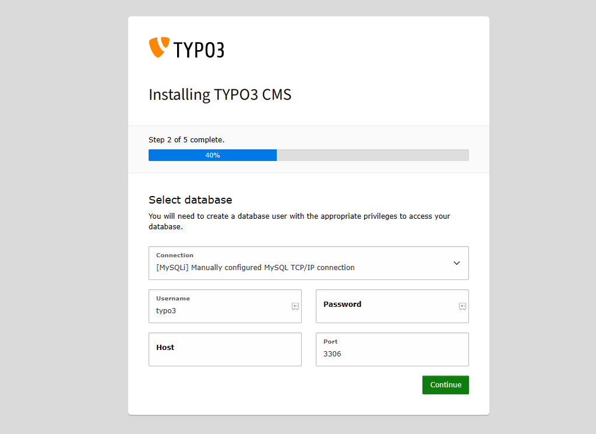Click the chevron on the Connection selector
Viewport: 596px width, 434px height.
457,263
